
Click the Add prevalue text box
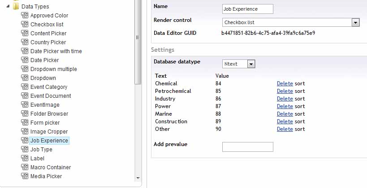tap(247, 147)
